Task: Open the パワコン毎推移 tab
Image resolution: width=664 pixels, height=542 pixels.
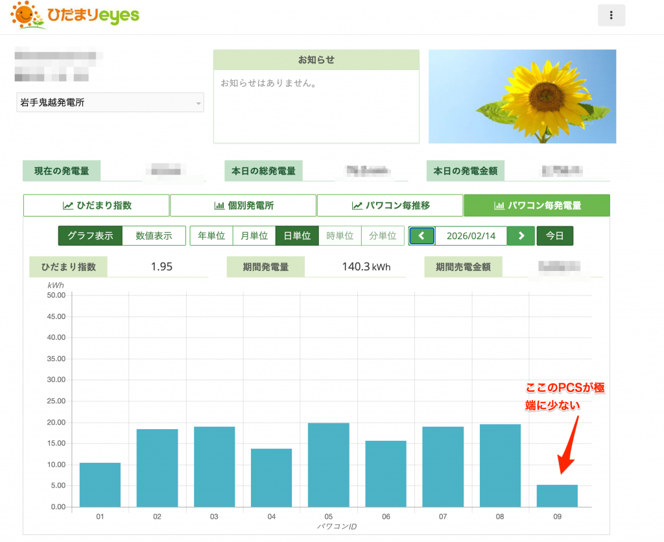Action: coord(390,206)
